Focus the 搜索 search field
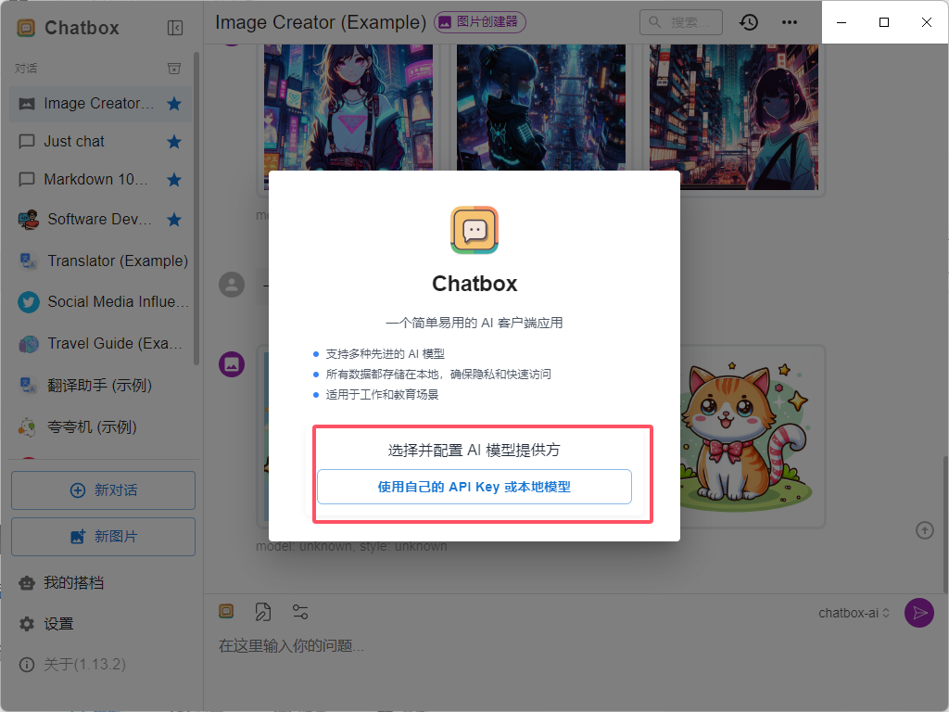Screen dimensions: 949x712 click(x=681, y=22)
